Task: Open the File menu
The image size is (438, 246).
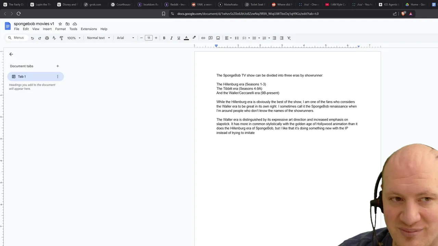Action: (16, 29)
